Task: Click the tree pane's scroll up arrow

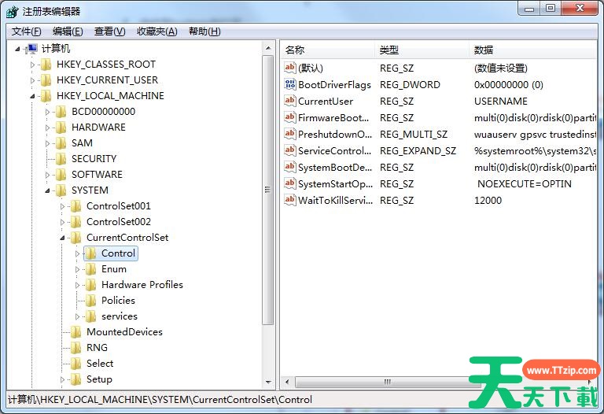Action: click(x=268, y=48)
